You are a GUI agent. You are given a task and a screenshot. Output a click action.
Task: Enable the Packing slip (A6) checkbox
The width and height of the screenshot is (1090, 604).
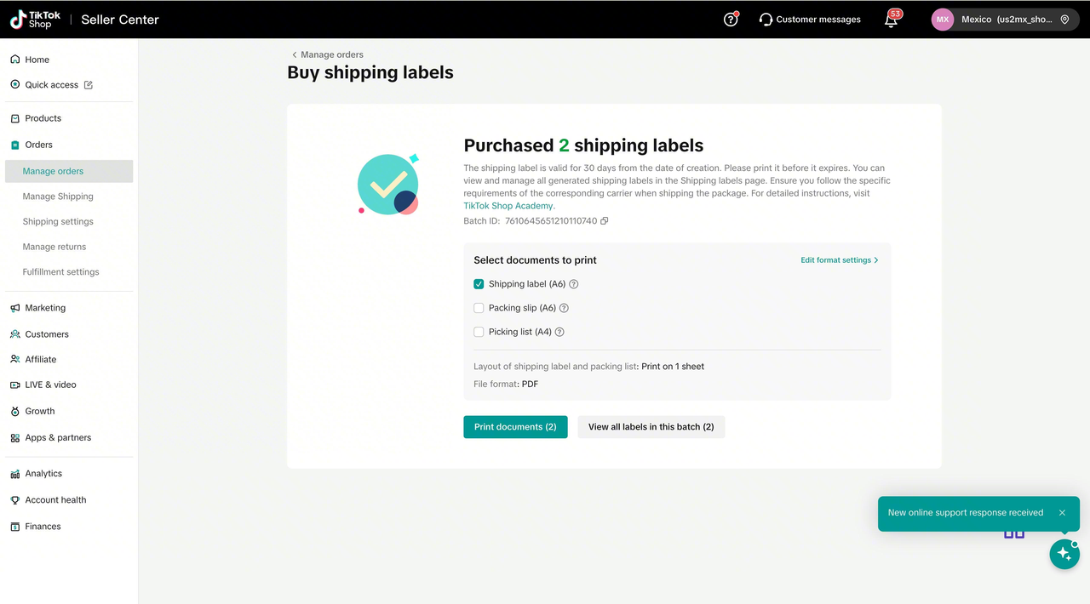(479, 308)
